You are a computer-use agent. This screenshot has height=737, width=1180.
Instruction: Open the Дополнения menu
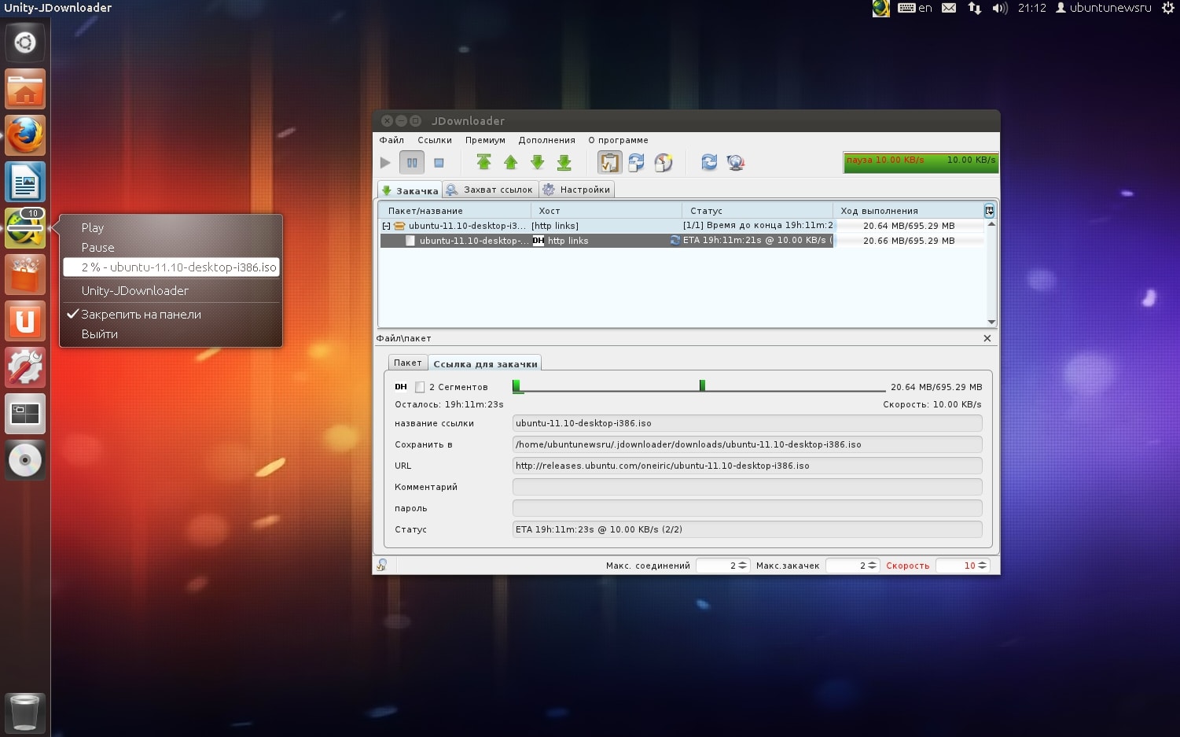coord(546,140)
